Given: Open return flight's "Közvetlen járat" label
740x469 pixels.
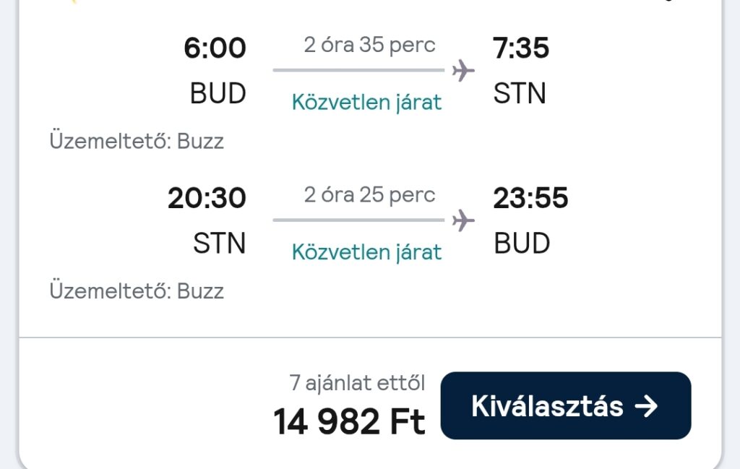Looking at the screenshot, I should [x=366, y=252].
